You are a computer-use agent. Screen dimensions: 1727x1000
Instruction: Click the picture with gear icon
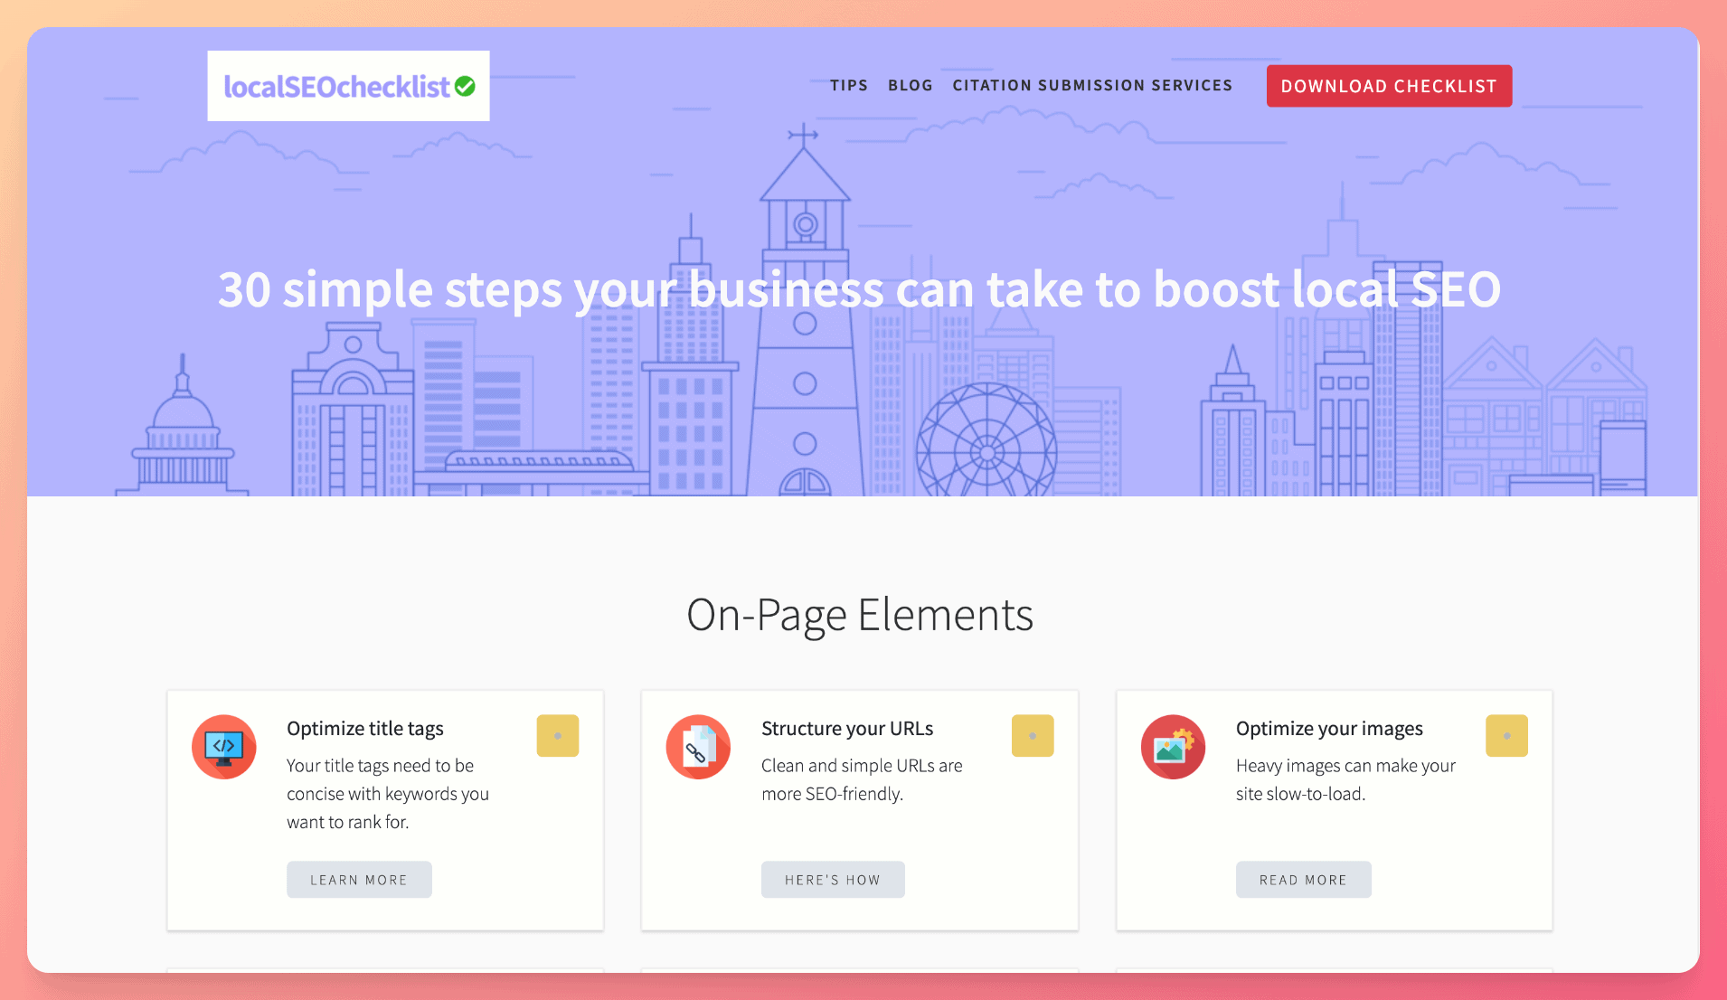1173,747
